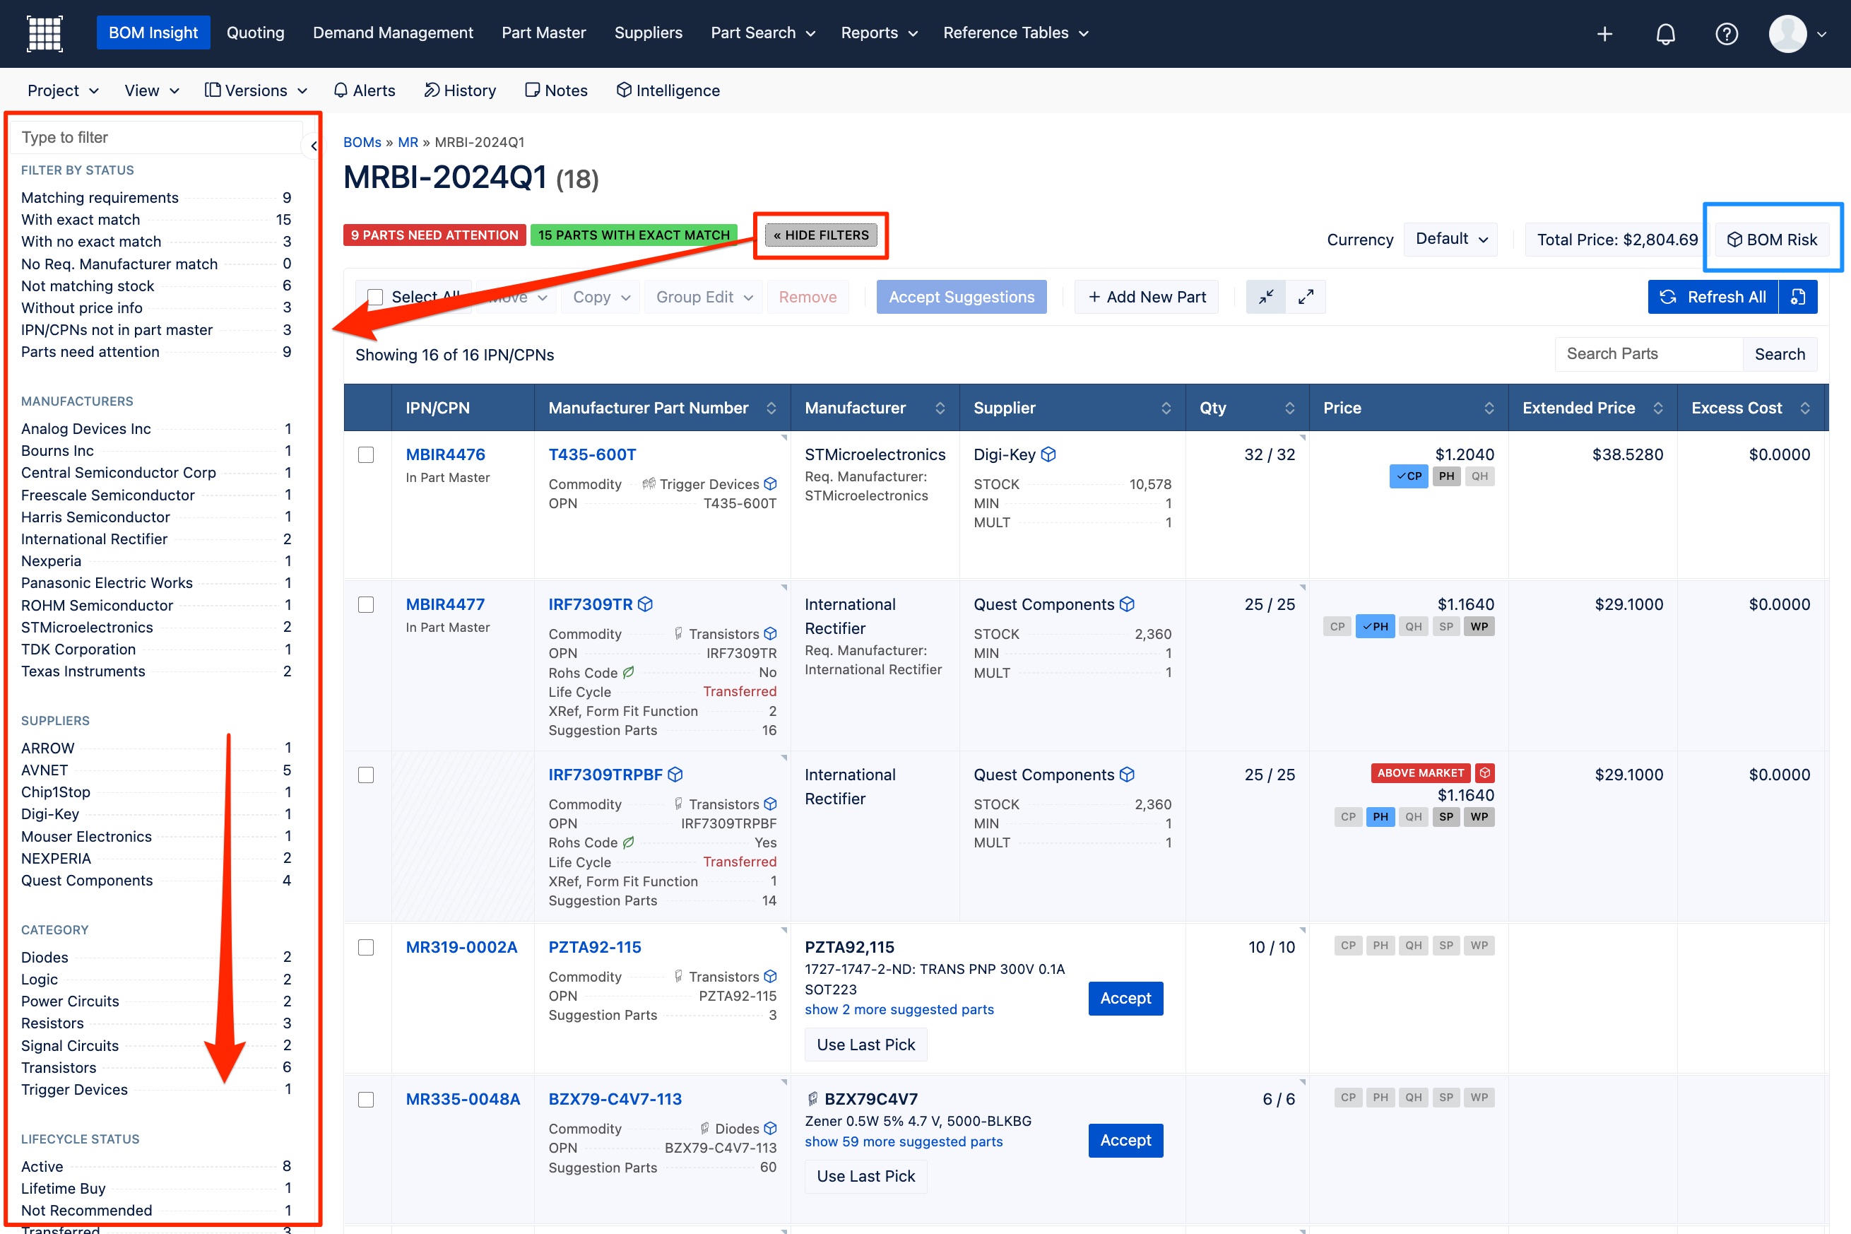
Task: Click the collapse all rows icon
Action: click(1266, 297)
